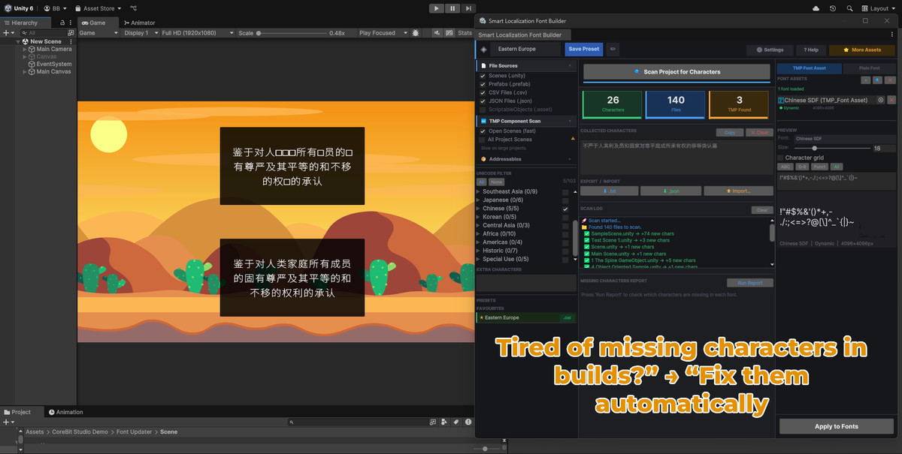
Task: Expand Main Camera in Hierarchy
Action: tap(25, 49)
